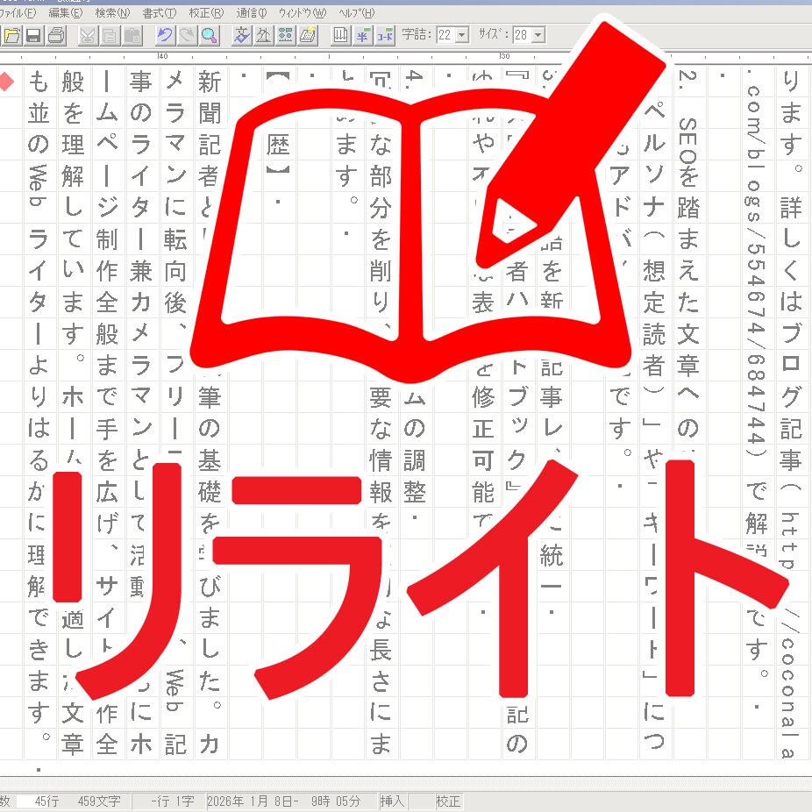This screenshot has width=812, height=812.
Task: Click the text column starting 事のライター兼カメラマン
Action: click(x=141, y=411)
